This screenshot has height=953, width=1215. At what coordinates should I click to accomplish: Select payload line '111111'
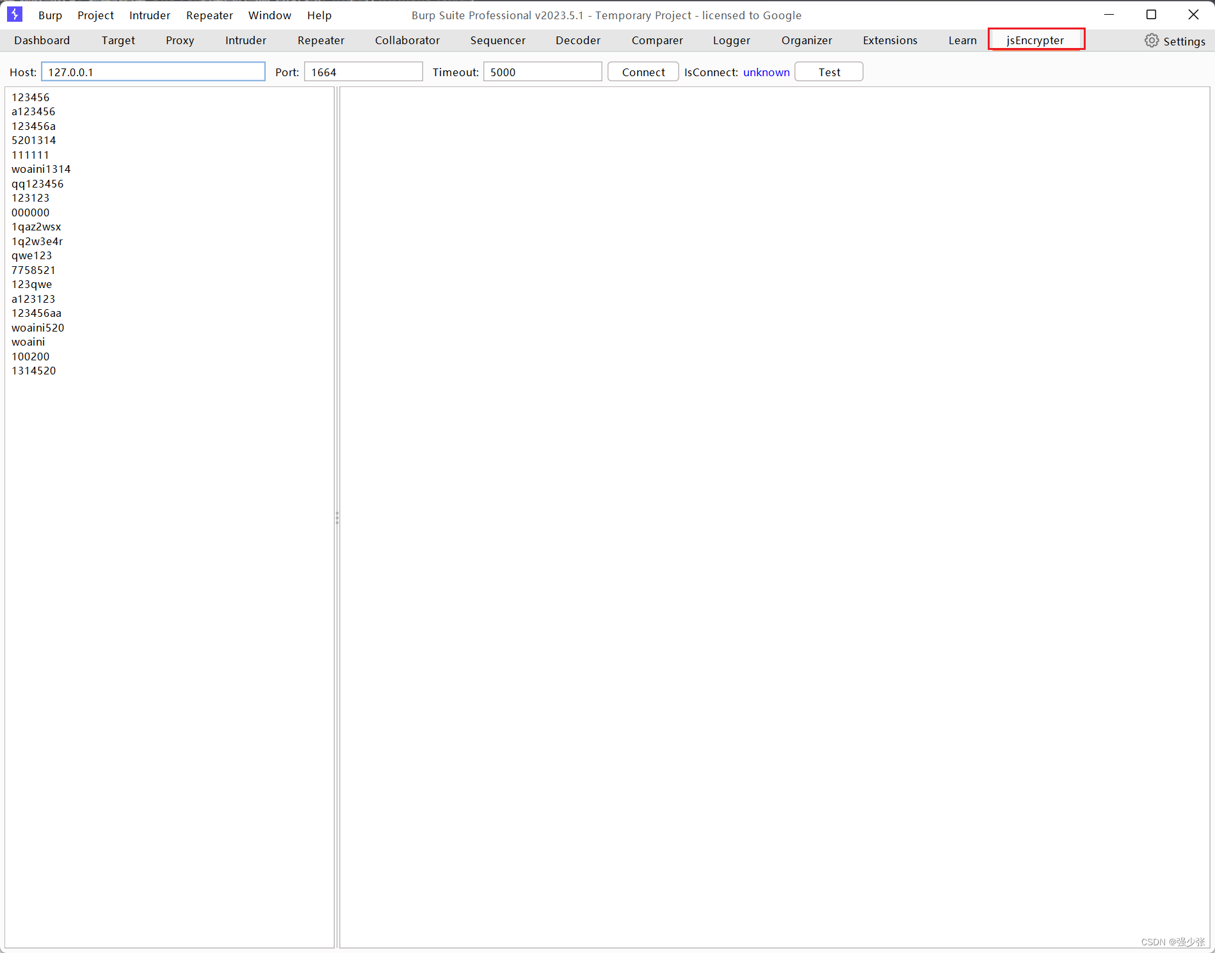click(x=31, y=155)
